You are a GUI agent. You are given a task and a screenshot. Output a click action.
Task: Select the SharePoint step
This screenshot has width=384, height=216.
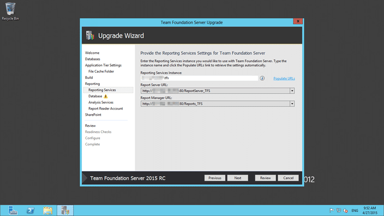(x=93, y=115)
